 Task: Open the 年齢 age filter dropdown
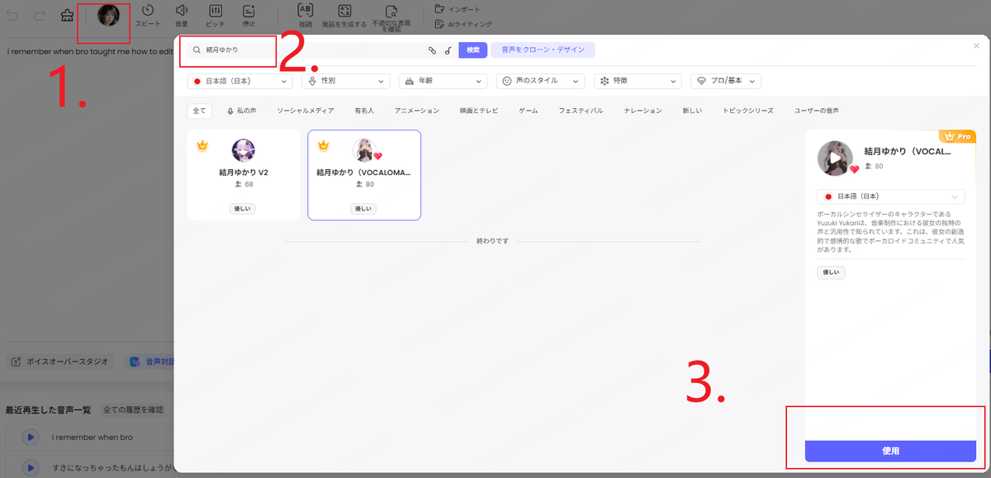pos(443,81)
